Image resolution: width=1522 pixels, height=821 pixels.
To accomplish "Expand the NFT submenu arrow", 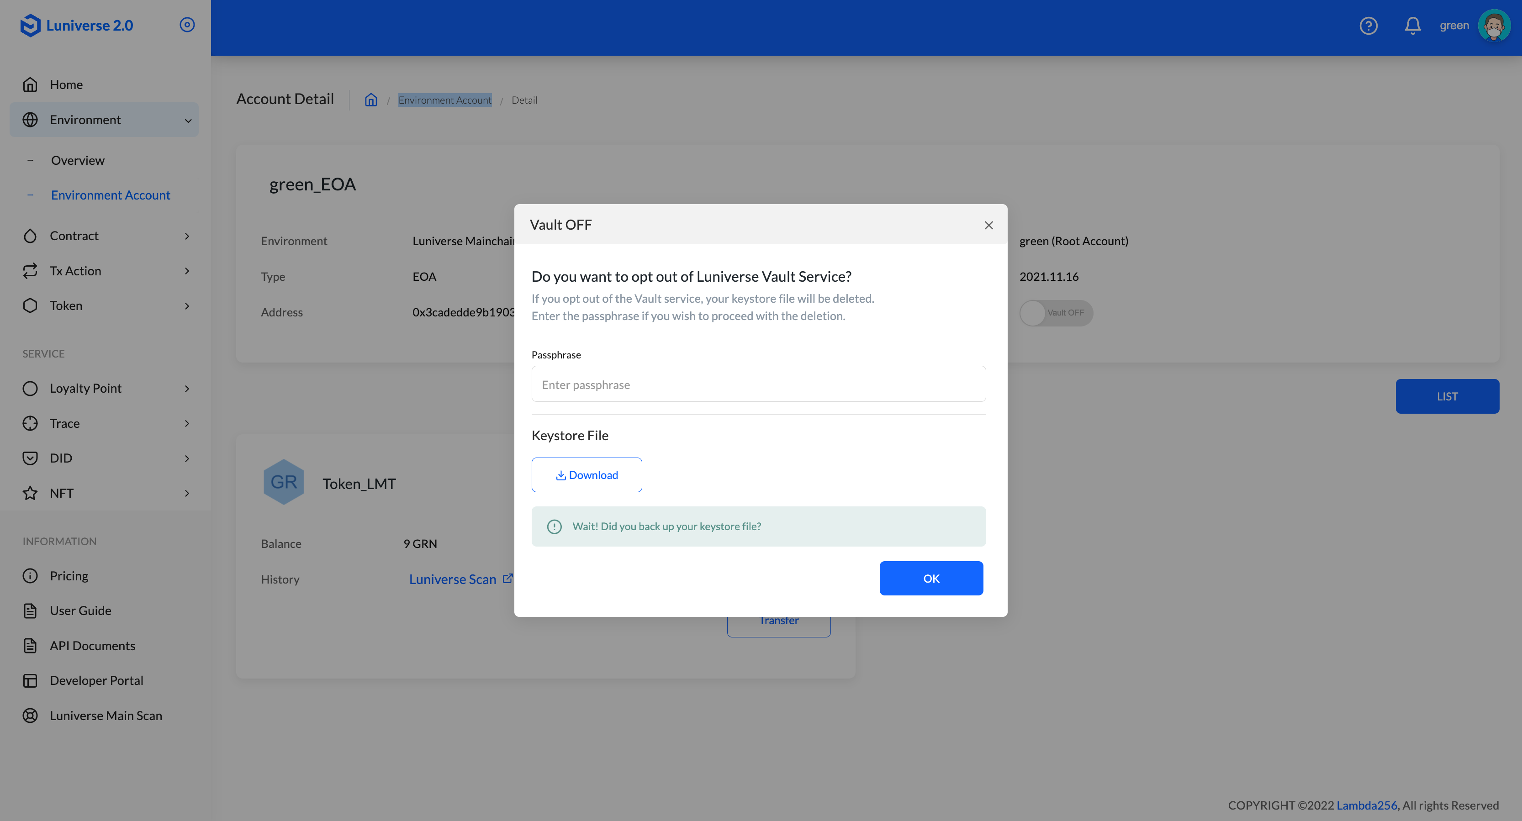I will (x=187, y=493).
